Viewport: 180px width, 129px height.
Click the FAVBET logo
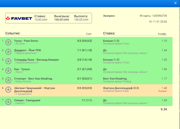tap(19, 18)
